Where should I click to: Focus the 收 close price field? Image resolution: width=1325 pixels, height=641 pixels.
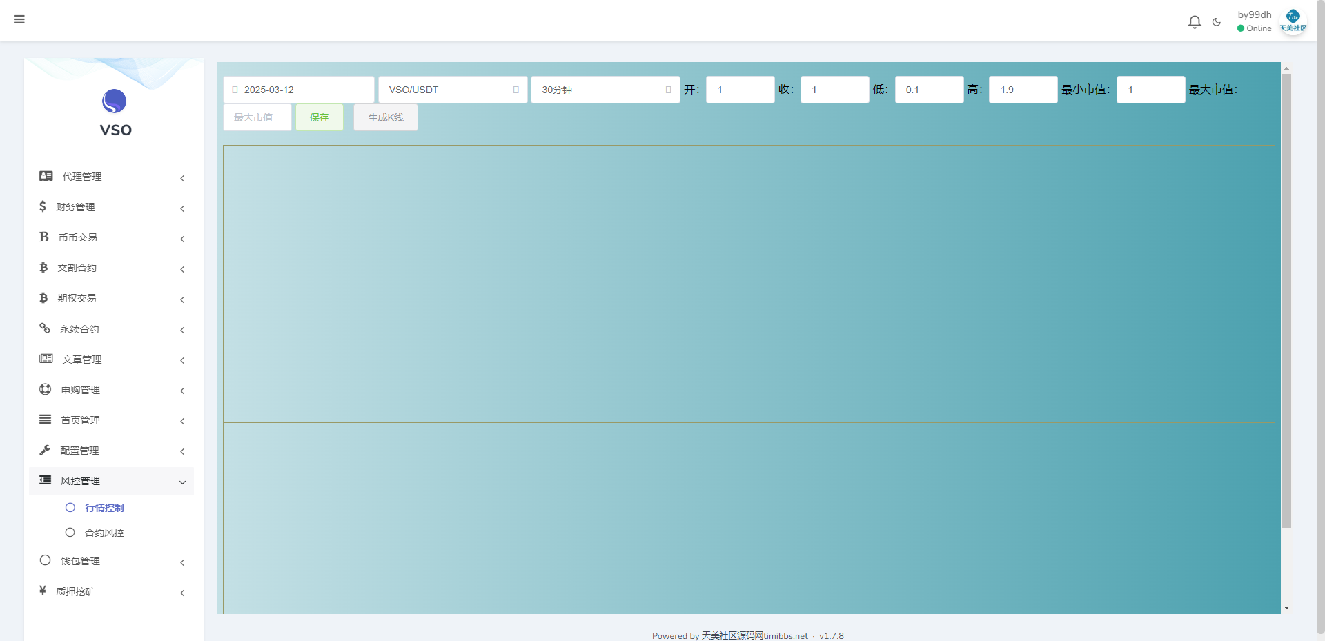pos(835,90)
